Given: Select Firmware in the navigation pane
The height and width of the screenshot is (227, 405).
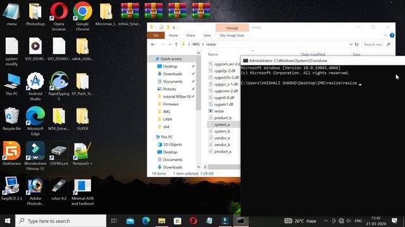Looking at the screenshot, I should [x=170, y=104].
